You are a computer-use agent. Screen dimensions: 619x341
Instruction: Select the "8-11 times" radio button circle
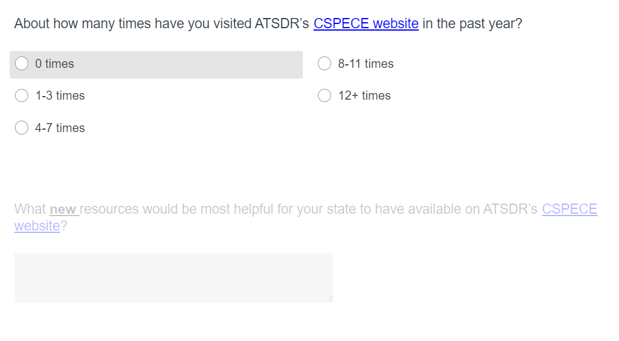[x=325, y=64]
